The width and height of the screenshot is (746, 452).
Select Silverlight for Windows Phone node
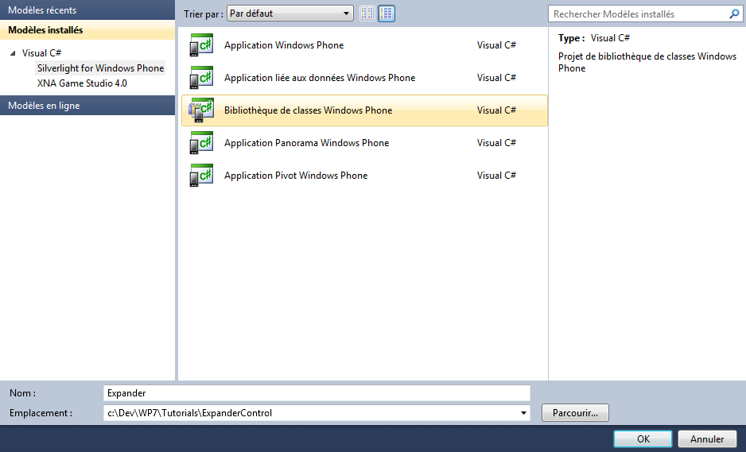point(100,68)
